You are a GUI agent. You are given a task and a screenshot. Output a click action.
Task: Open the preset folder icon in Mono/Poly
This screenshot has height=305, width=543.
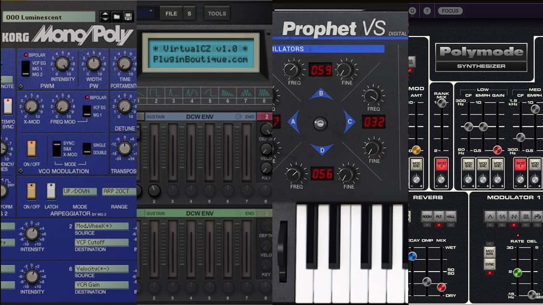(x=117, y=17)
